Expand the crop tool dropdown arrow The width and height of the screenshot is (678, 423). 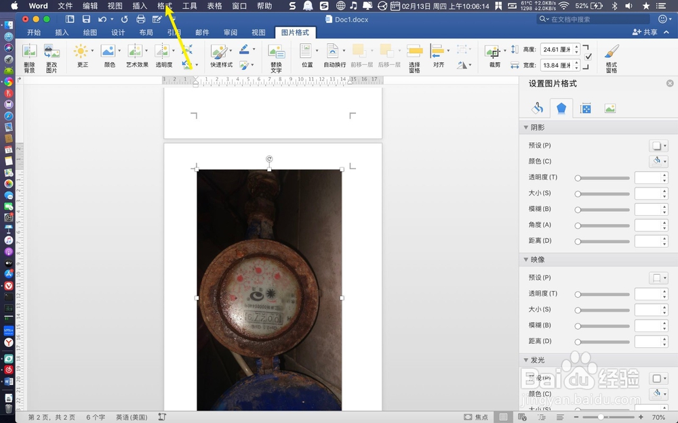[x=505, y=51]
